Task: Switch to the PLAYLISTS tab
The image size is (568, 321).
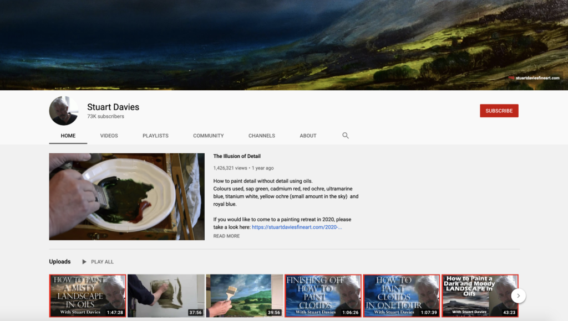Action: tap(155, 136)
